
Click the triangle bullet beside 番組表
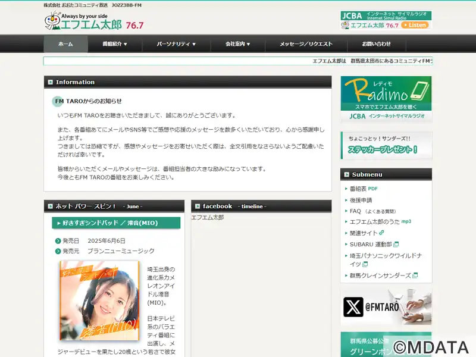pos(346,189)
